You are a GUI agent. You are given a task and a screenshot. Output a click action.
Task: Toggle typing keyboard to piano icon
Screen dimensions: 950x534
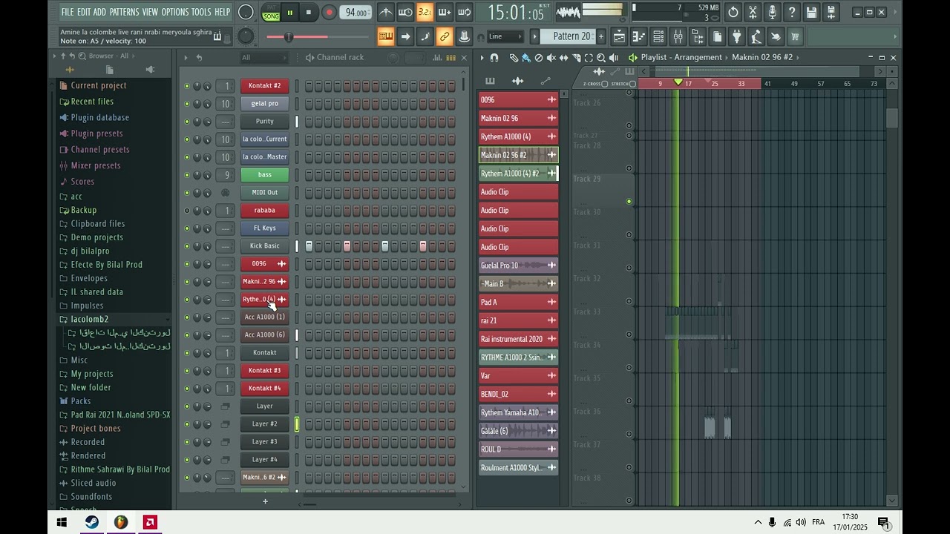(386, 36)
